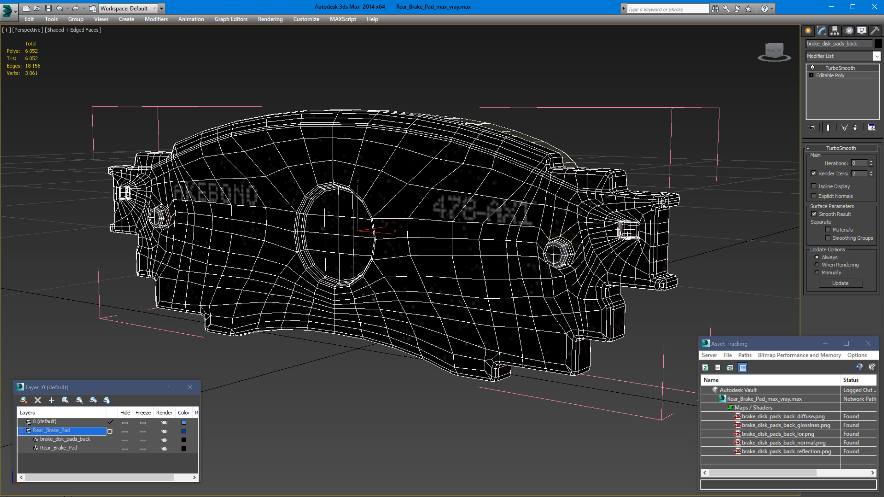Click the Status column header

(858, 380)
